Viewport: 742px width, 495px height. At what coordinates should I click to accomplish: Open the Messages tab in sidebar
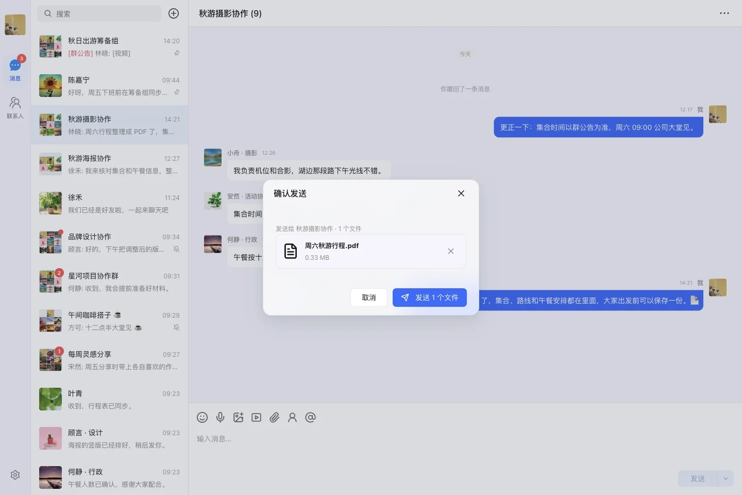click(15, 69)
